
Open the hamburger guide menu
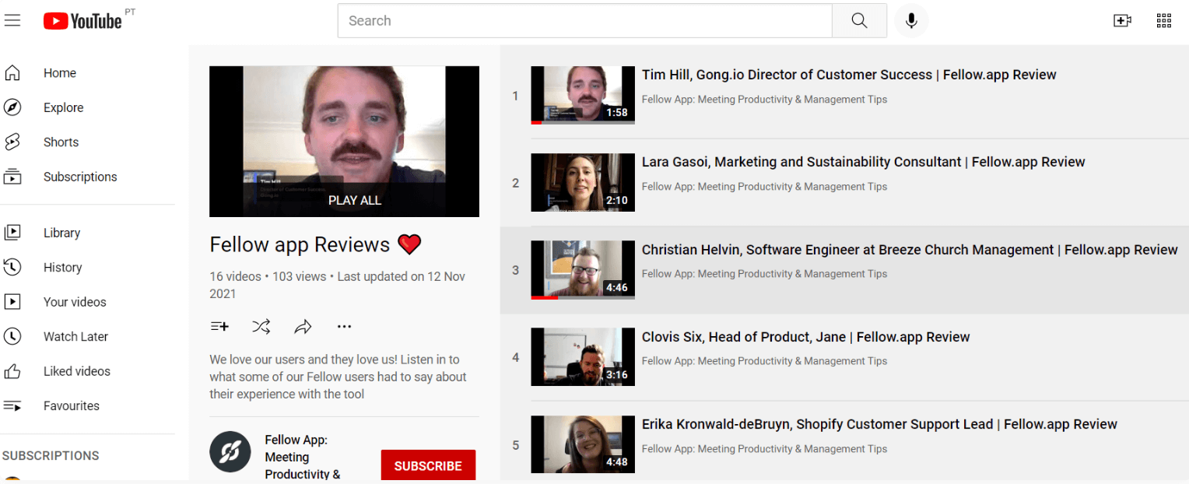pyautogui.click(x=12, y=21)
